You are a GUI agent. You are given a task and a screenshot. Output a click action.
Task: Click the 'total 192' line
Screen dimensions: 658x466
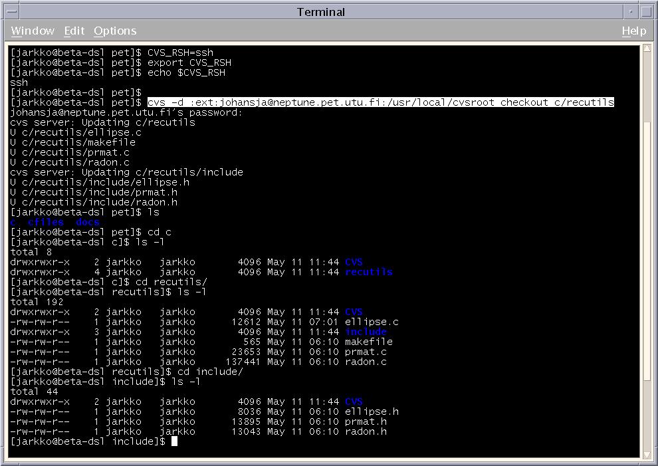(37, 302)
